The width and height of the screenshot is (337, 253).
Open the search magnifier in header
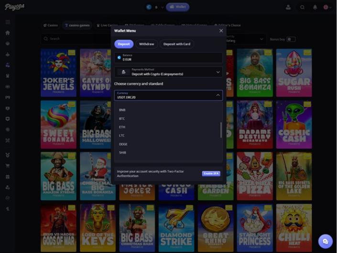302,7
